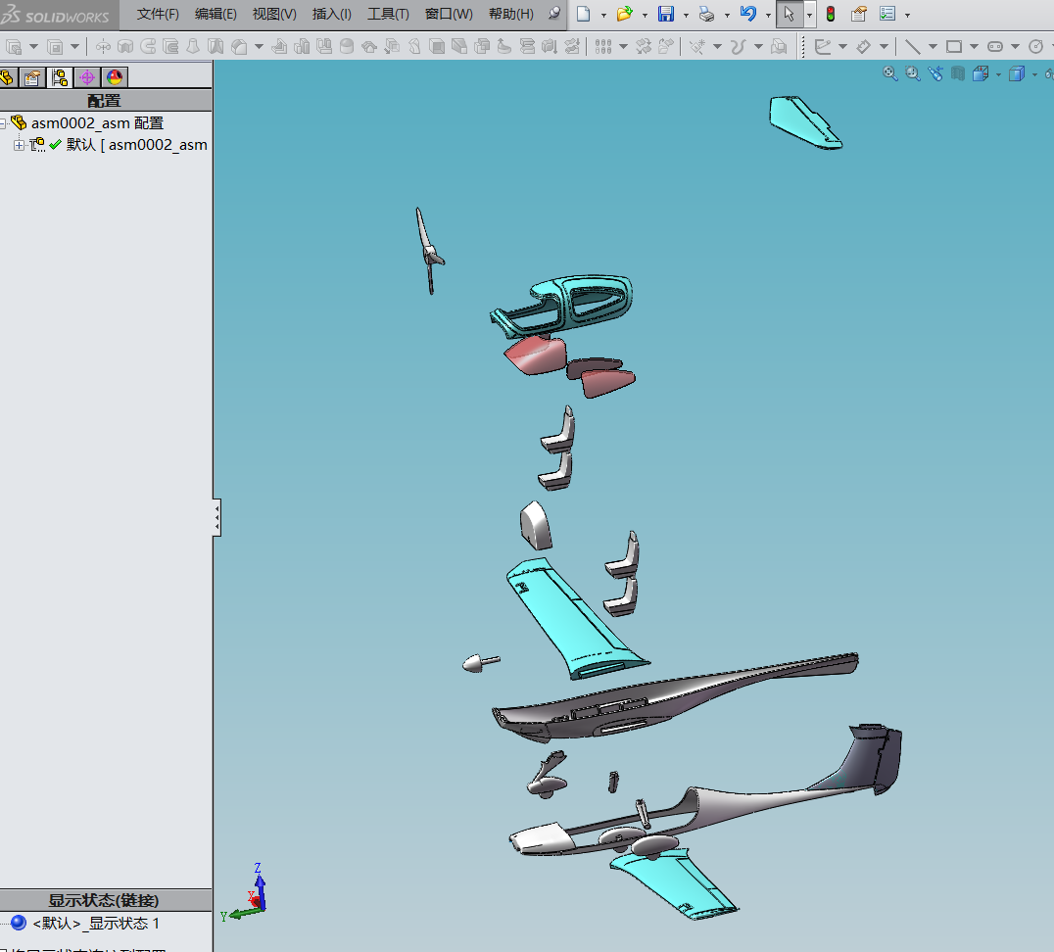The height and width of the screenshot is (952, 1054).
Task: Expand the 默认 [ asm0002_asm configuration node
Action: click(x=19, y=145)
